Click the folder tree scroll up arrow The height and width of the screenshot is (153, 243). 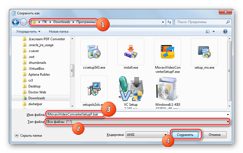72,38
